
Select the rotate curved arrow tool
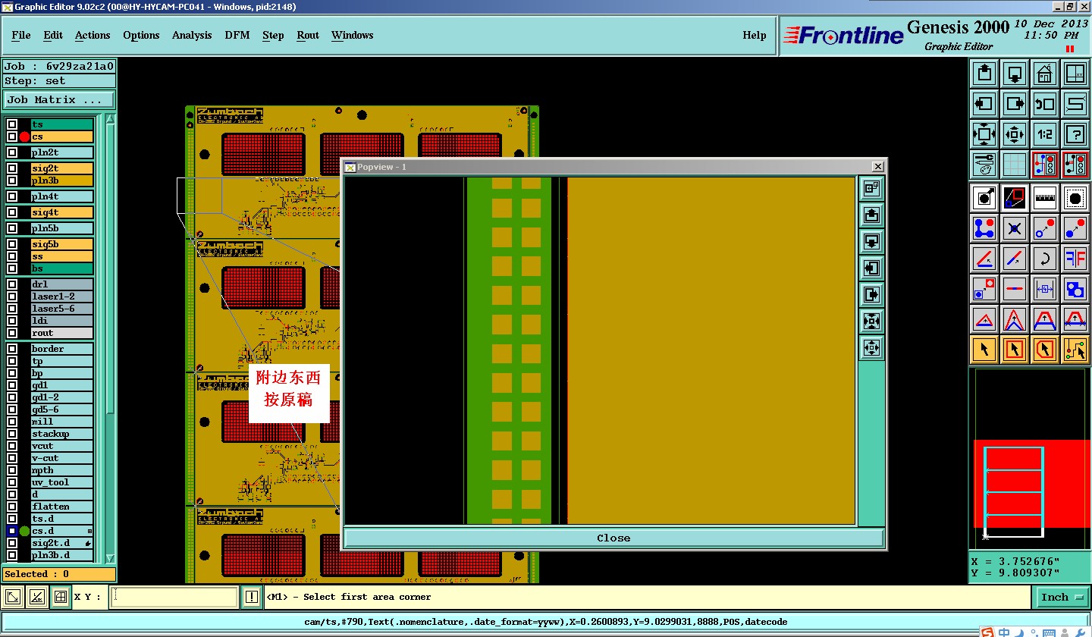point(1045,259)
